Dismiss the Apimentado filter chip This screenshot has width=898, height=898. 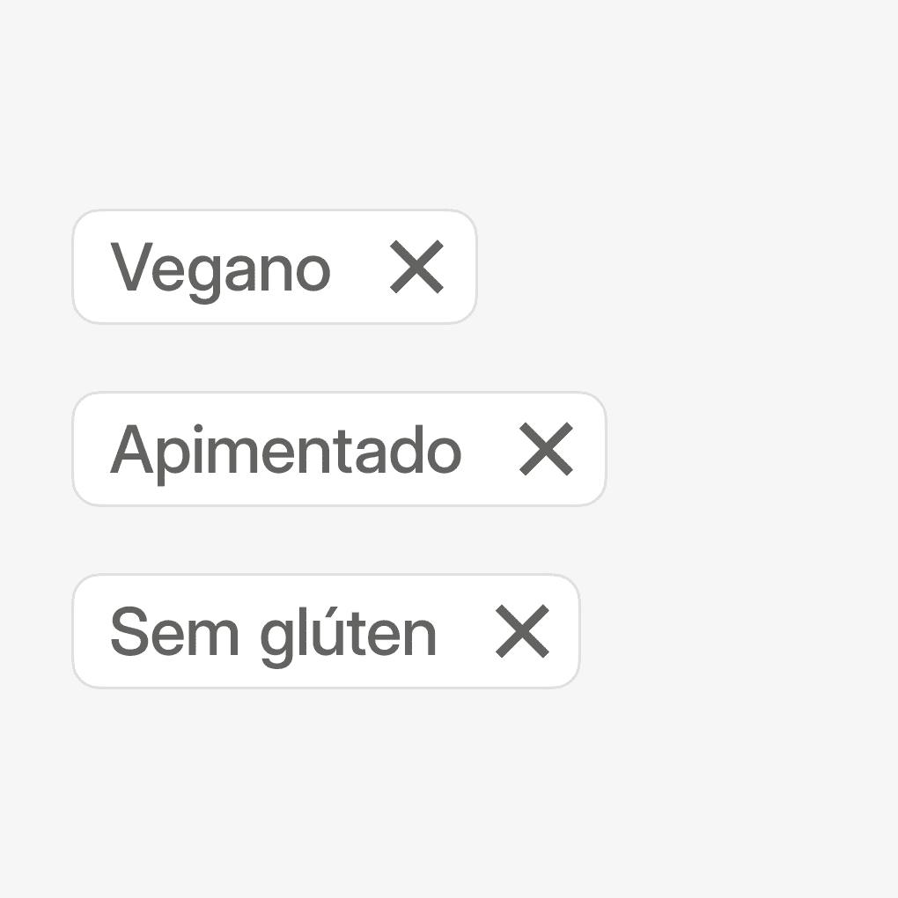pos(546,449)
